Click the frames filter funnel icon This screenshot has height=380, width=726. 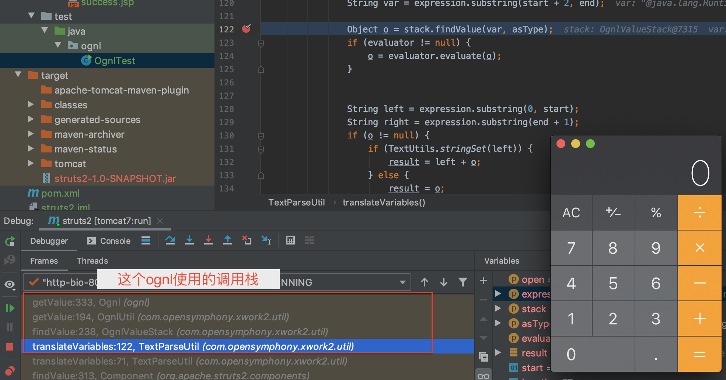[463, 282]
